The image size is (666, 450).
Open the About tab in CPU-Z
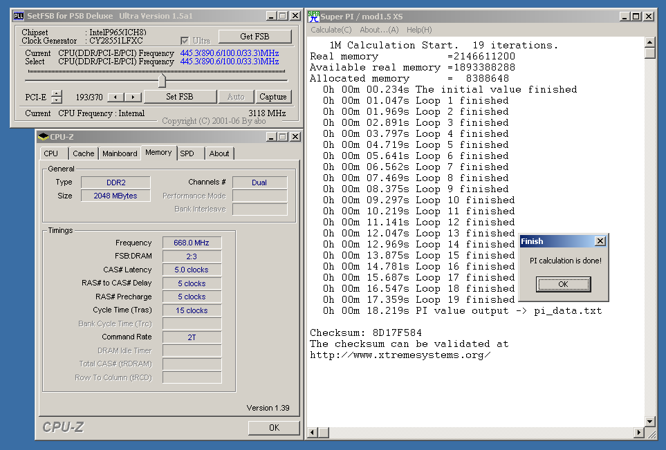219,153
